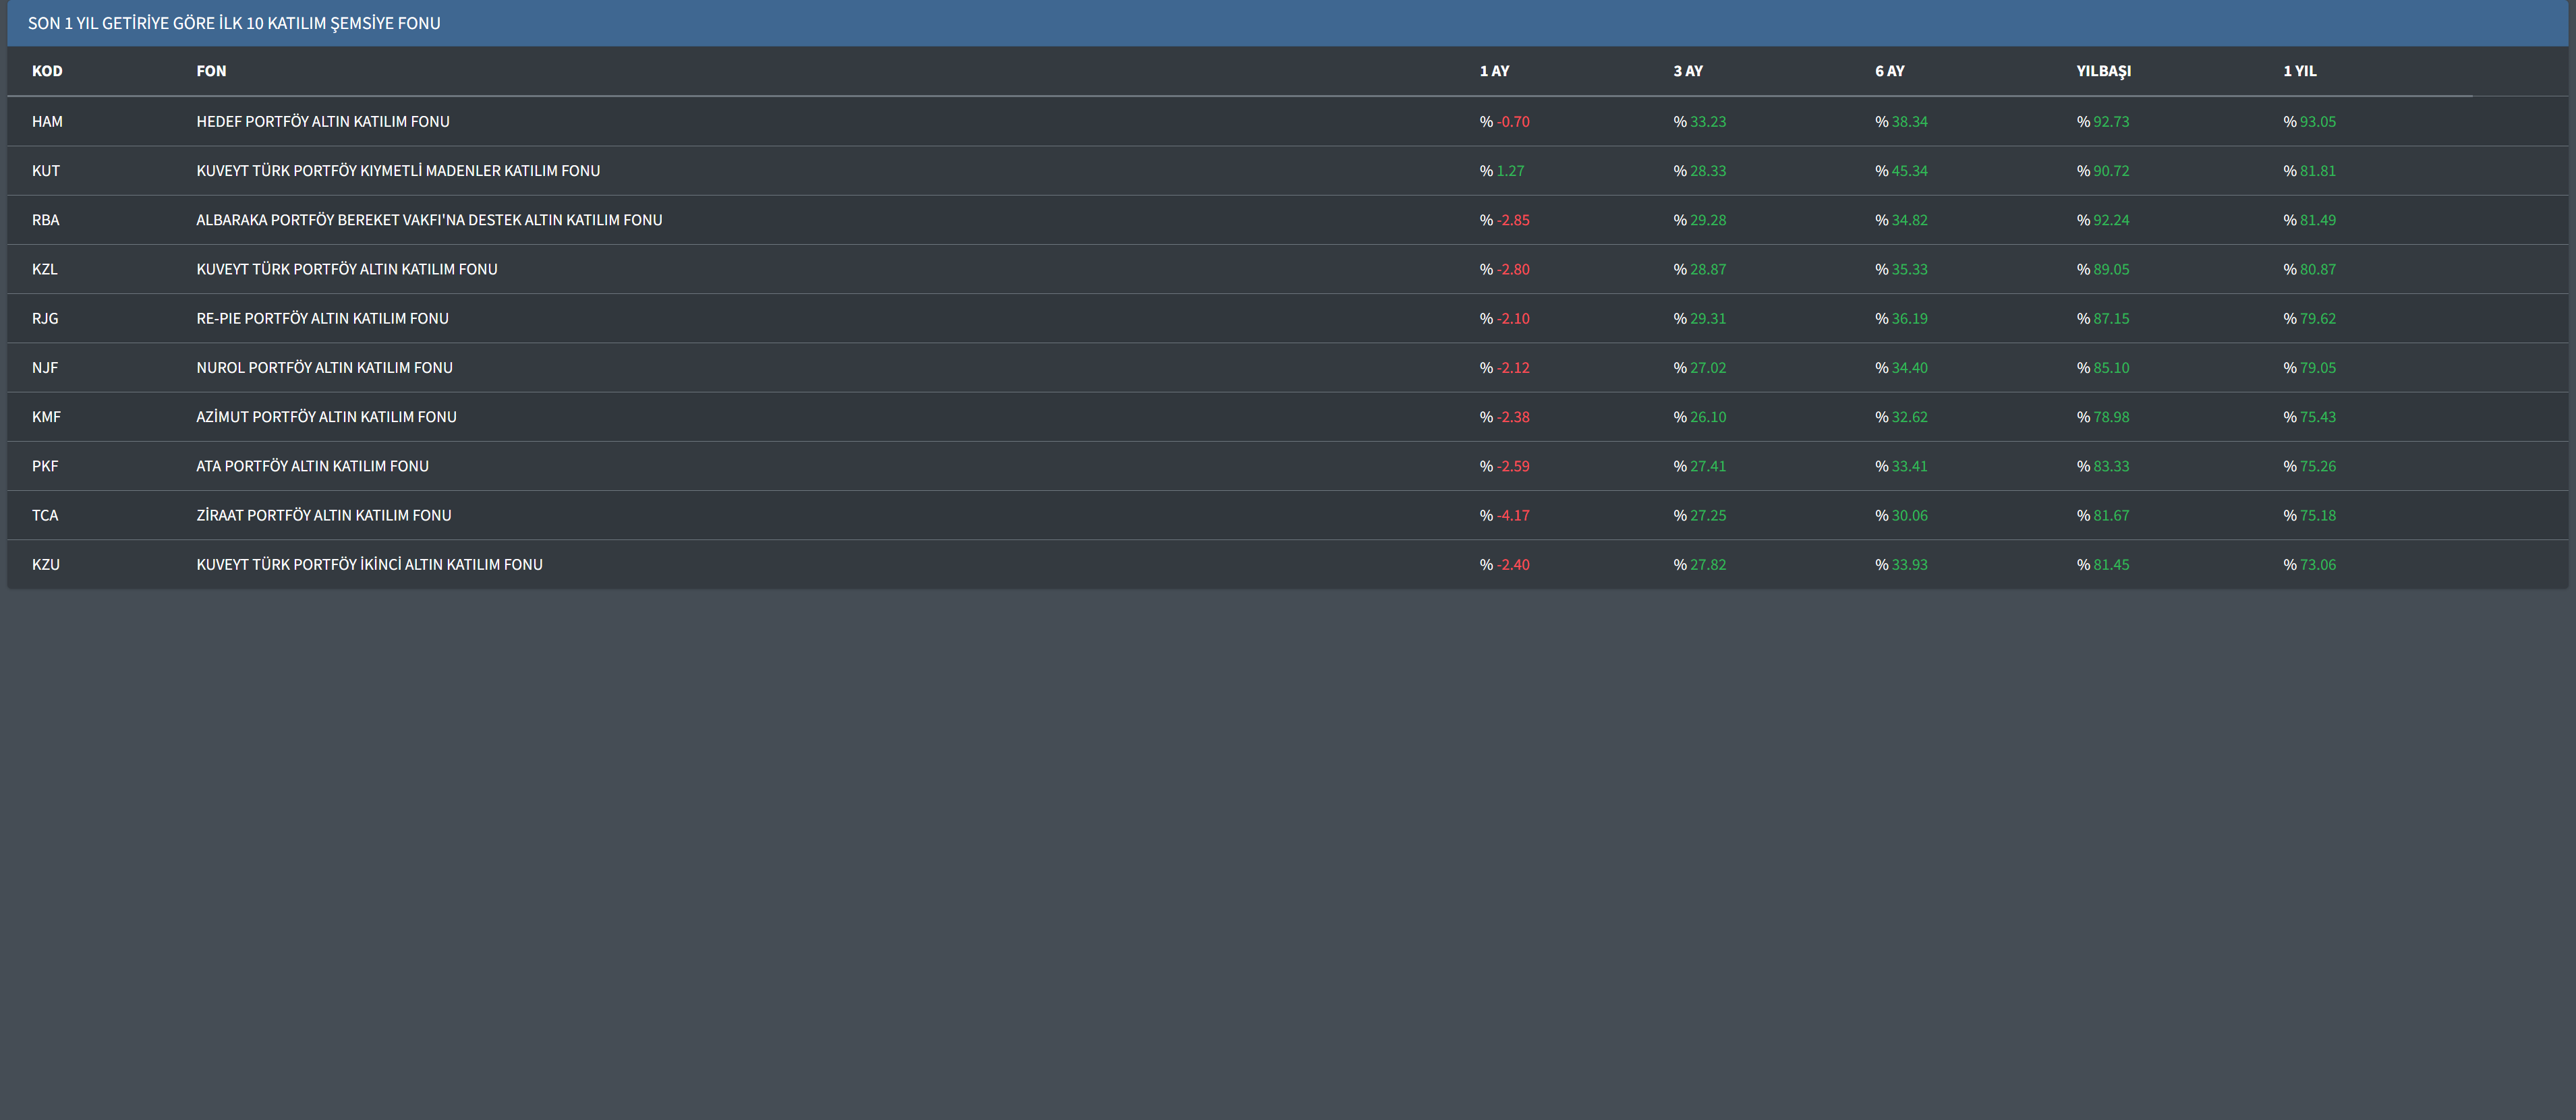Open Azimut Portföy Altın Katılım Fonu
Image resolution: width=2576 pixels, height=1120 pixels.
326,417
